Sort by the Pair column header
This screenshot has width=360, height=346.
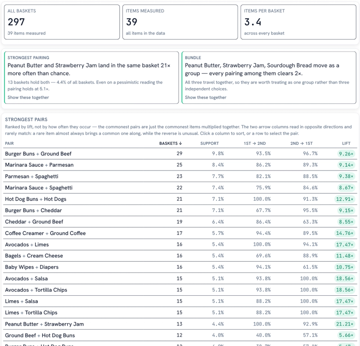[x=10, y=143]
